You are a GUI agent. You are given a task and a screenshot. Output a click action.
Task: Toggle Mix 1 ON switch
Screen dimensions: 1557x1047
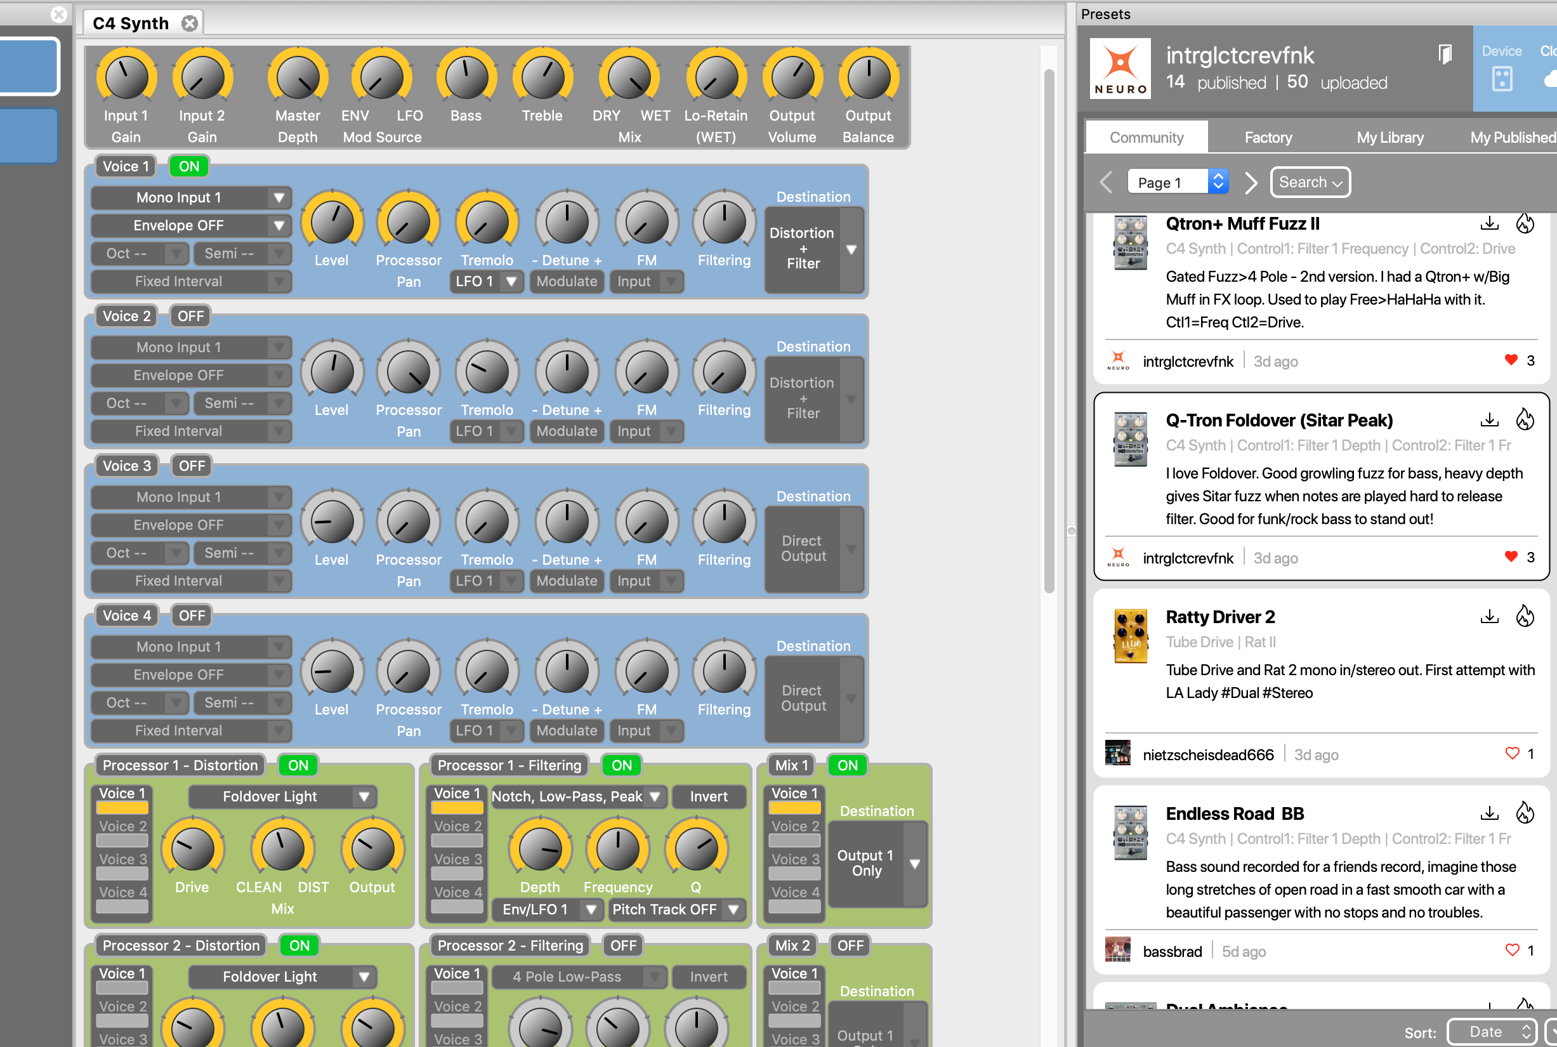point(847,765)
